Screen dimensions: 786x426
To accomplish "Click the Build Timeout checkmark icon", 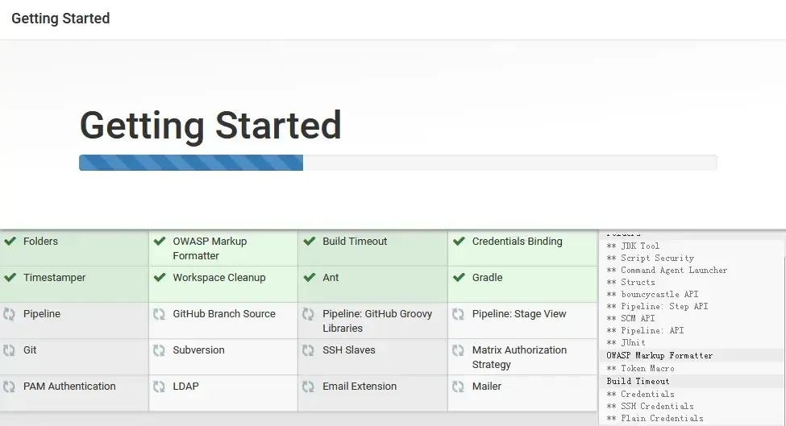I will point(310,242).
